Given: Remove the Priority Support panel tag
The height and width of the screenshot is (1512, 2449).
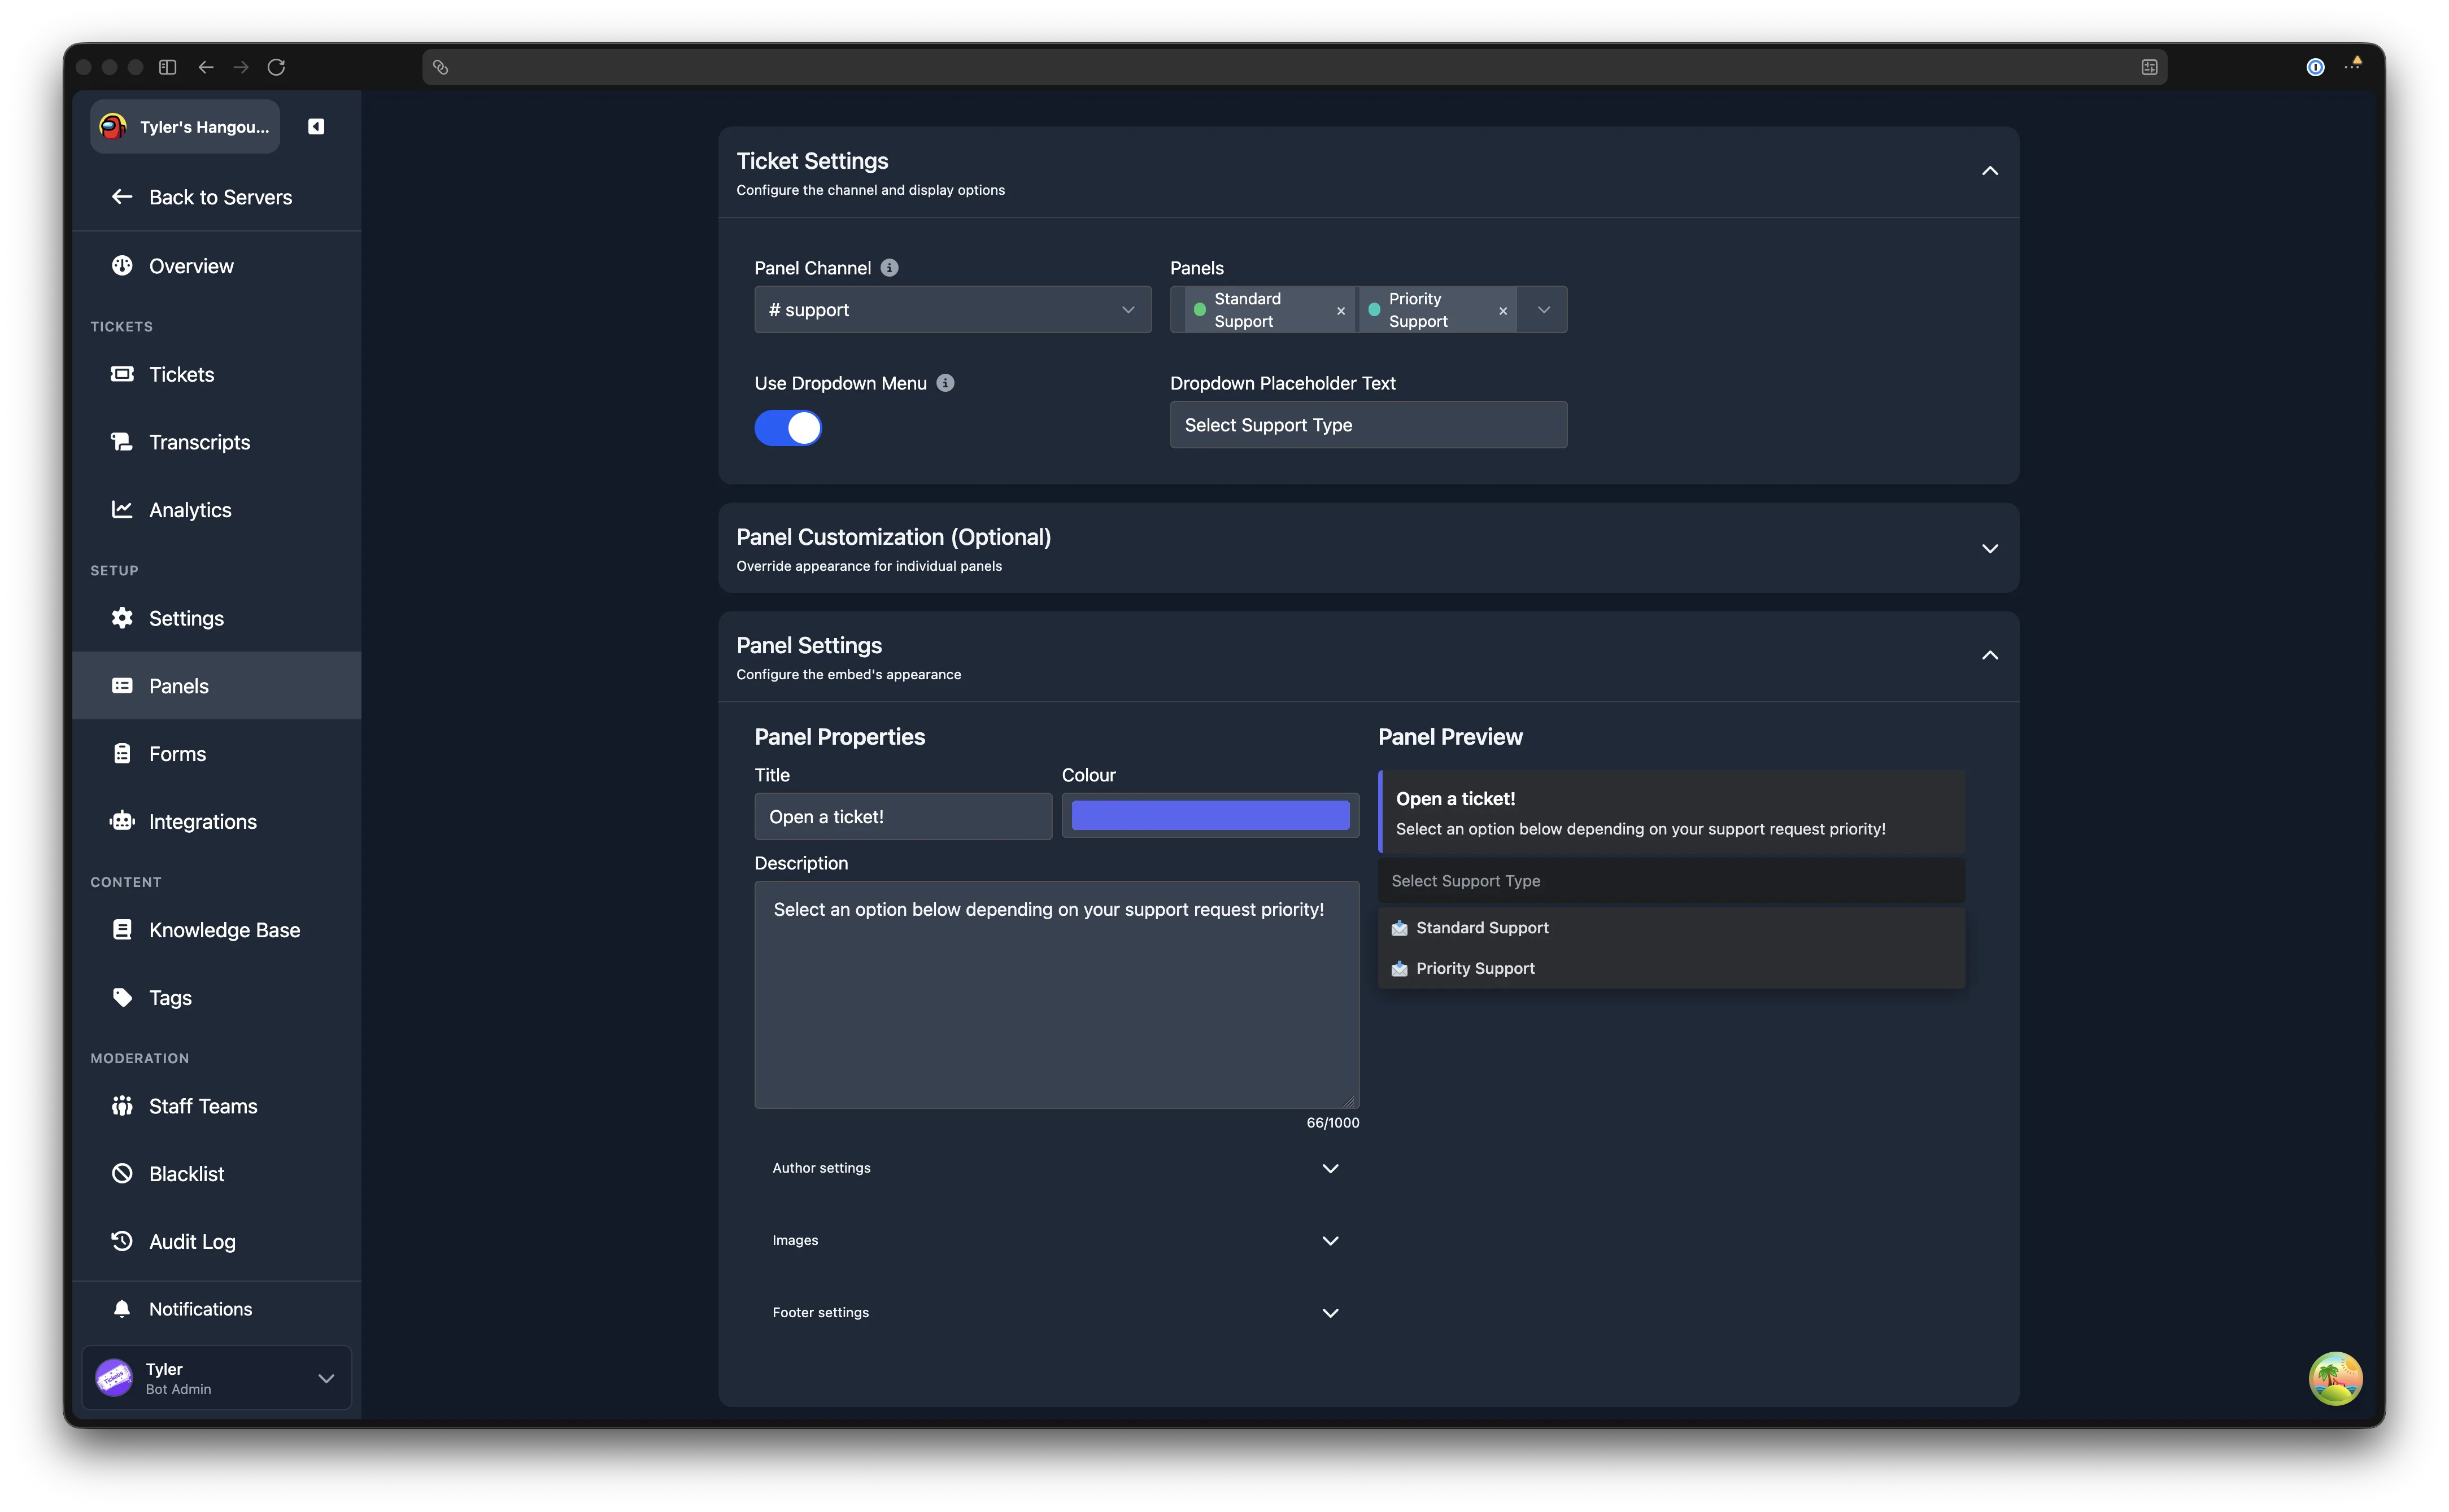Looking at the screenshot, I should point(1502,311).
